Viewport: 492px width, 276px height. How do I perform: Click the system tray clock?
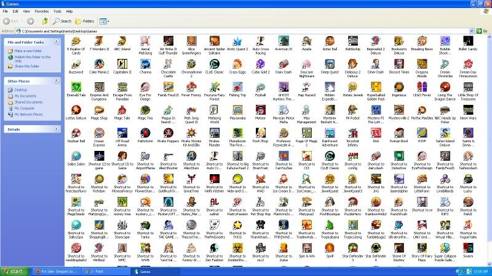click(480, 271)
